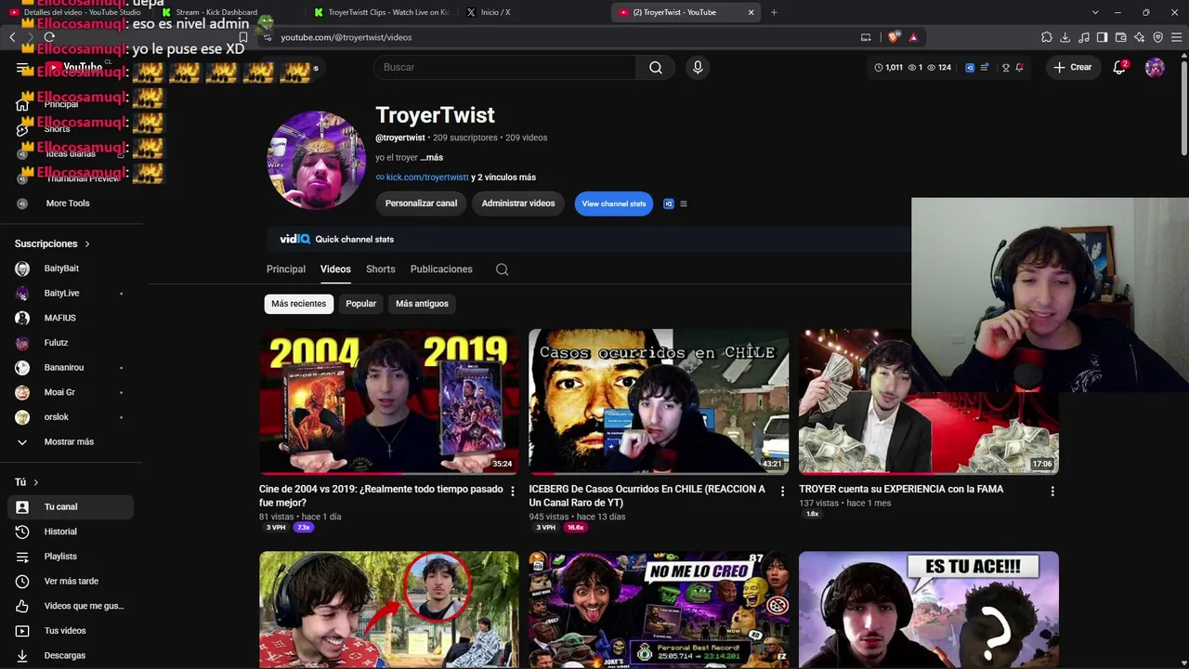Click the TroyerTwist channel profile picture
1189x669 pixels.
point(317,161)
